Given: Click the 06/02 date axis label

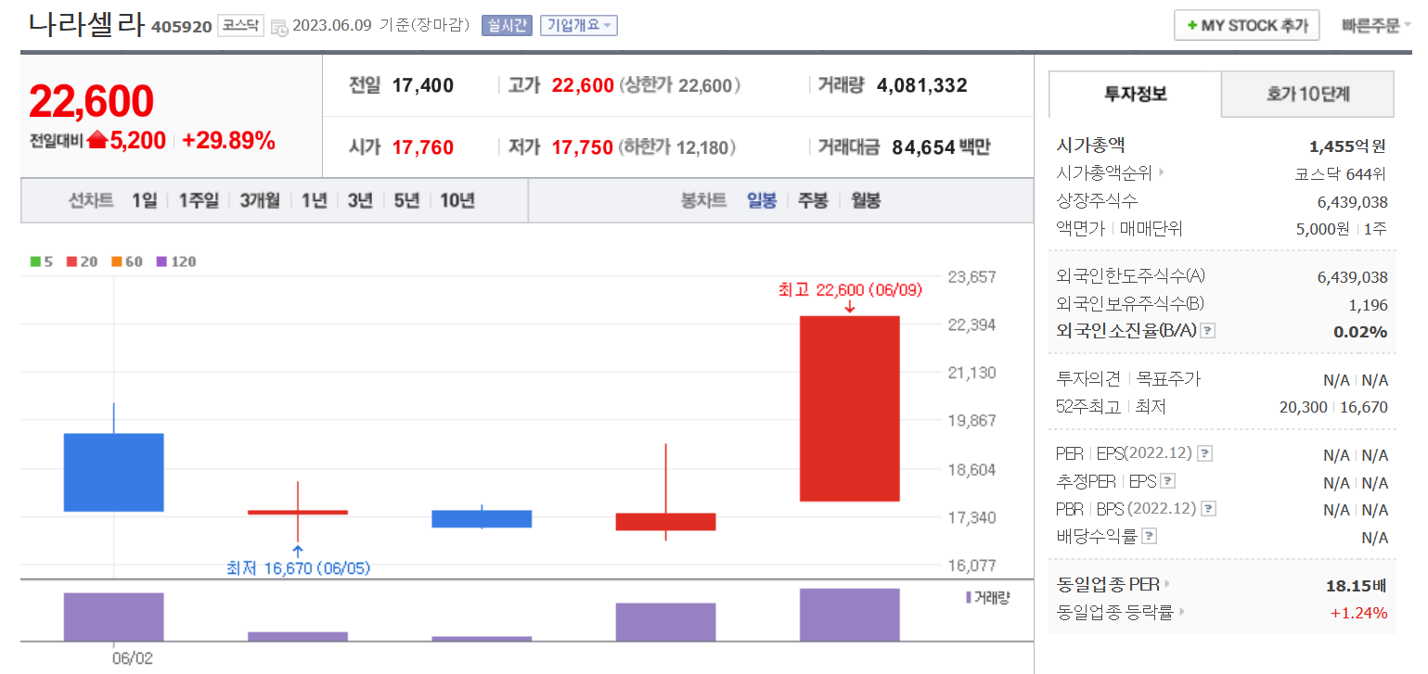Looking at the screenshot, I should pos(132,658).
